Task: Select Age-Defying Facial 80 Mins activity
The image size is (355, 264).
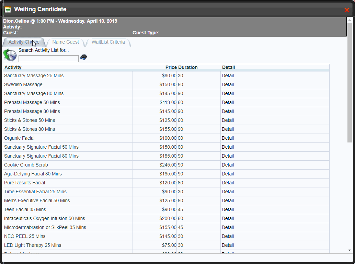Action: tap(33, 174)
